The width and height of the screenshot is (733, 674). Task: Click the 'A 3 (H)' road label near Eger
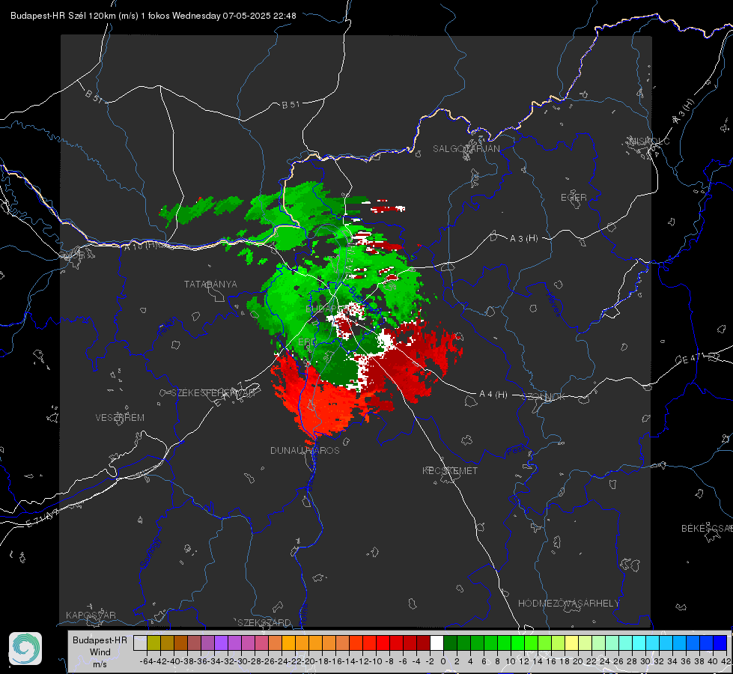point(523,238)
